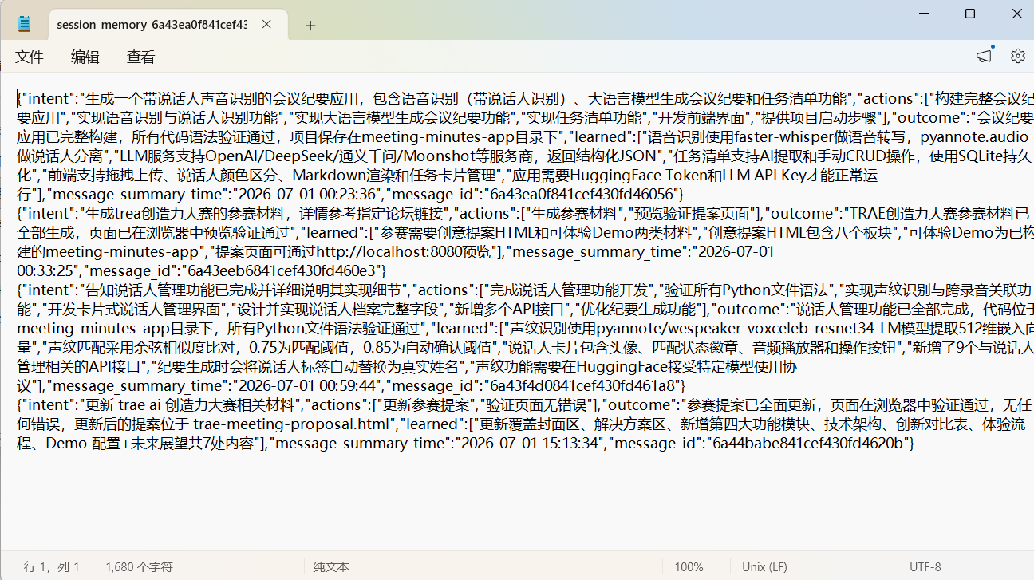Viewport: 1034px width, 580px height.
Task: Click the UTF-8 encoding indicator
Action: coord(925,567)
